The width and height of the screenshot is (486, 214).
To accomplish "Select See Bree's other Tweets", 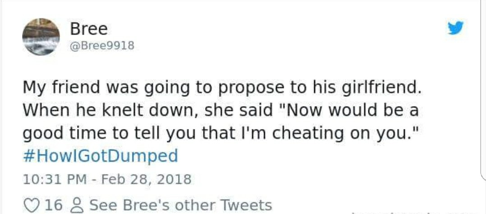I will click(x=181, y=205).
